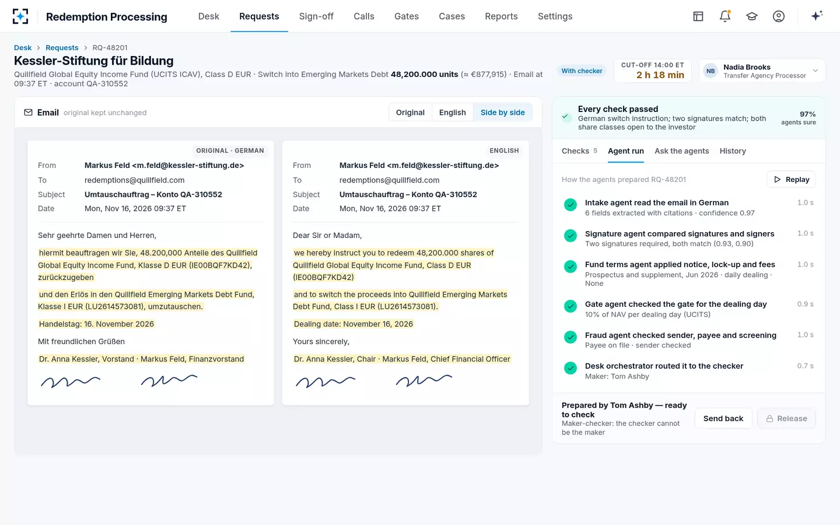Switch to Ask the agents tab
The width and height of the screenshot is (840, 525).
point(682,151)
